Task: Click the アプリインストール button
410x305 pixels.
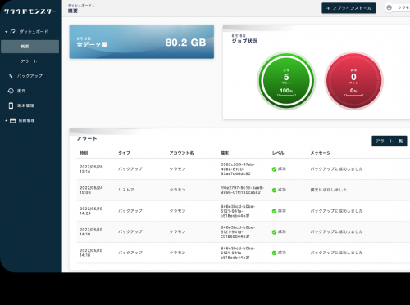Action: pos(348,8)
